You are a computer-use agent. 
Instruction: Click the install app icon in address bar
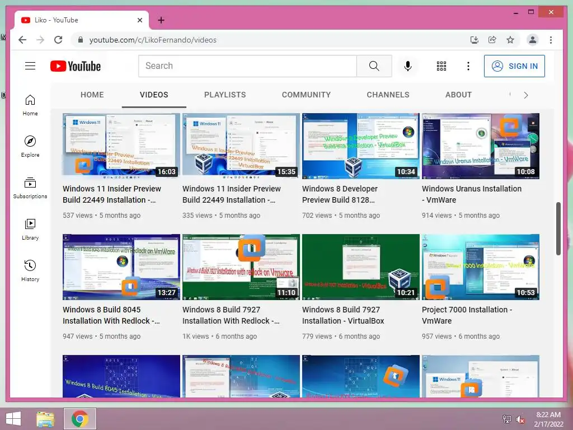coord(474,40)
